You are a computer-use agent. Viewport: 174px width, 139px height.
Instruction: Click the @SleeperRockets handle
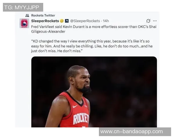click(85, 21)
